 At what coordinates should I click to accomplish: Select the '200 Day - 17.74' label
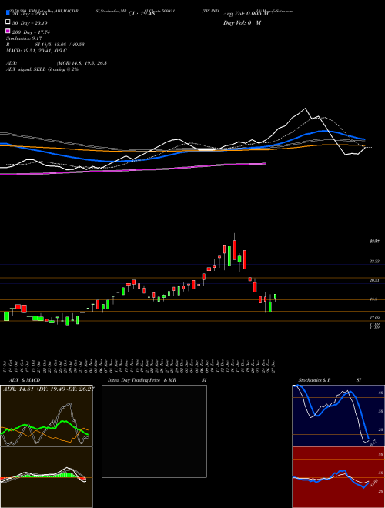31,32
